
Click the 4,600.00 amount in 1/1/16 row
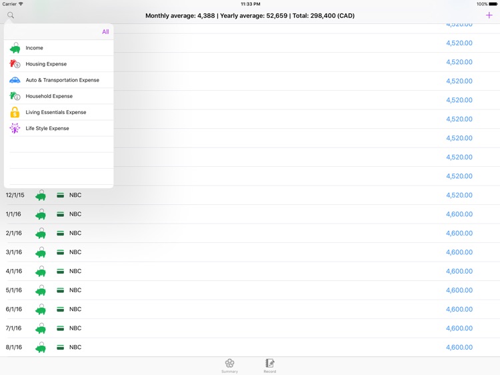pos(459,214)
